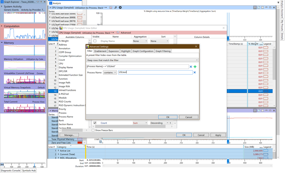Uncheck Visible checkbox for Count column
Image resolution: width=285 pixels, height=173 pixels.
[95, 123]
